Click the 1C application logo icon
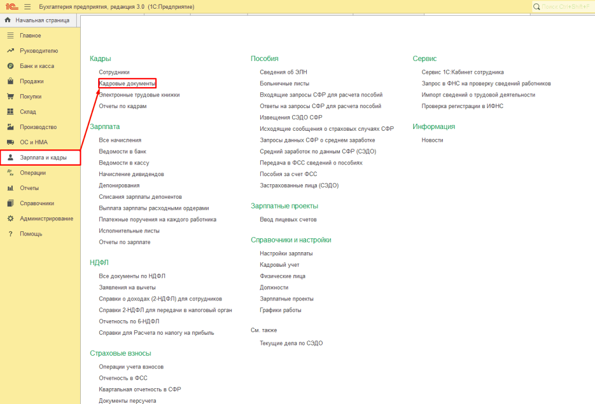This screenshot has width=595, height=404. [x=12, y=6]
